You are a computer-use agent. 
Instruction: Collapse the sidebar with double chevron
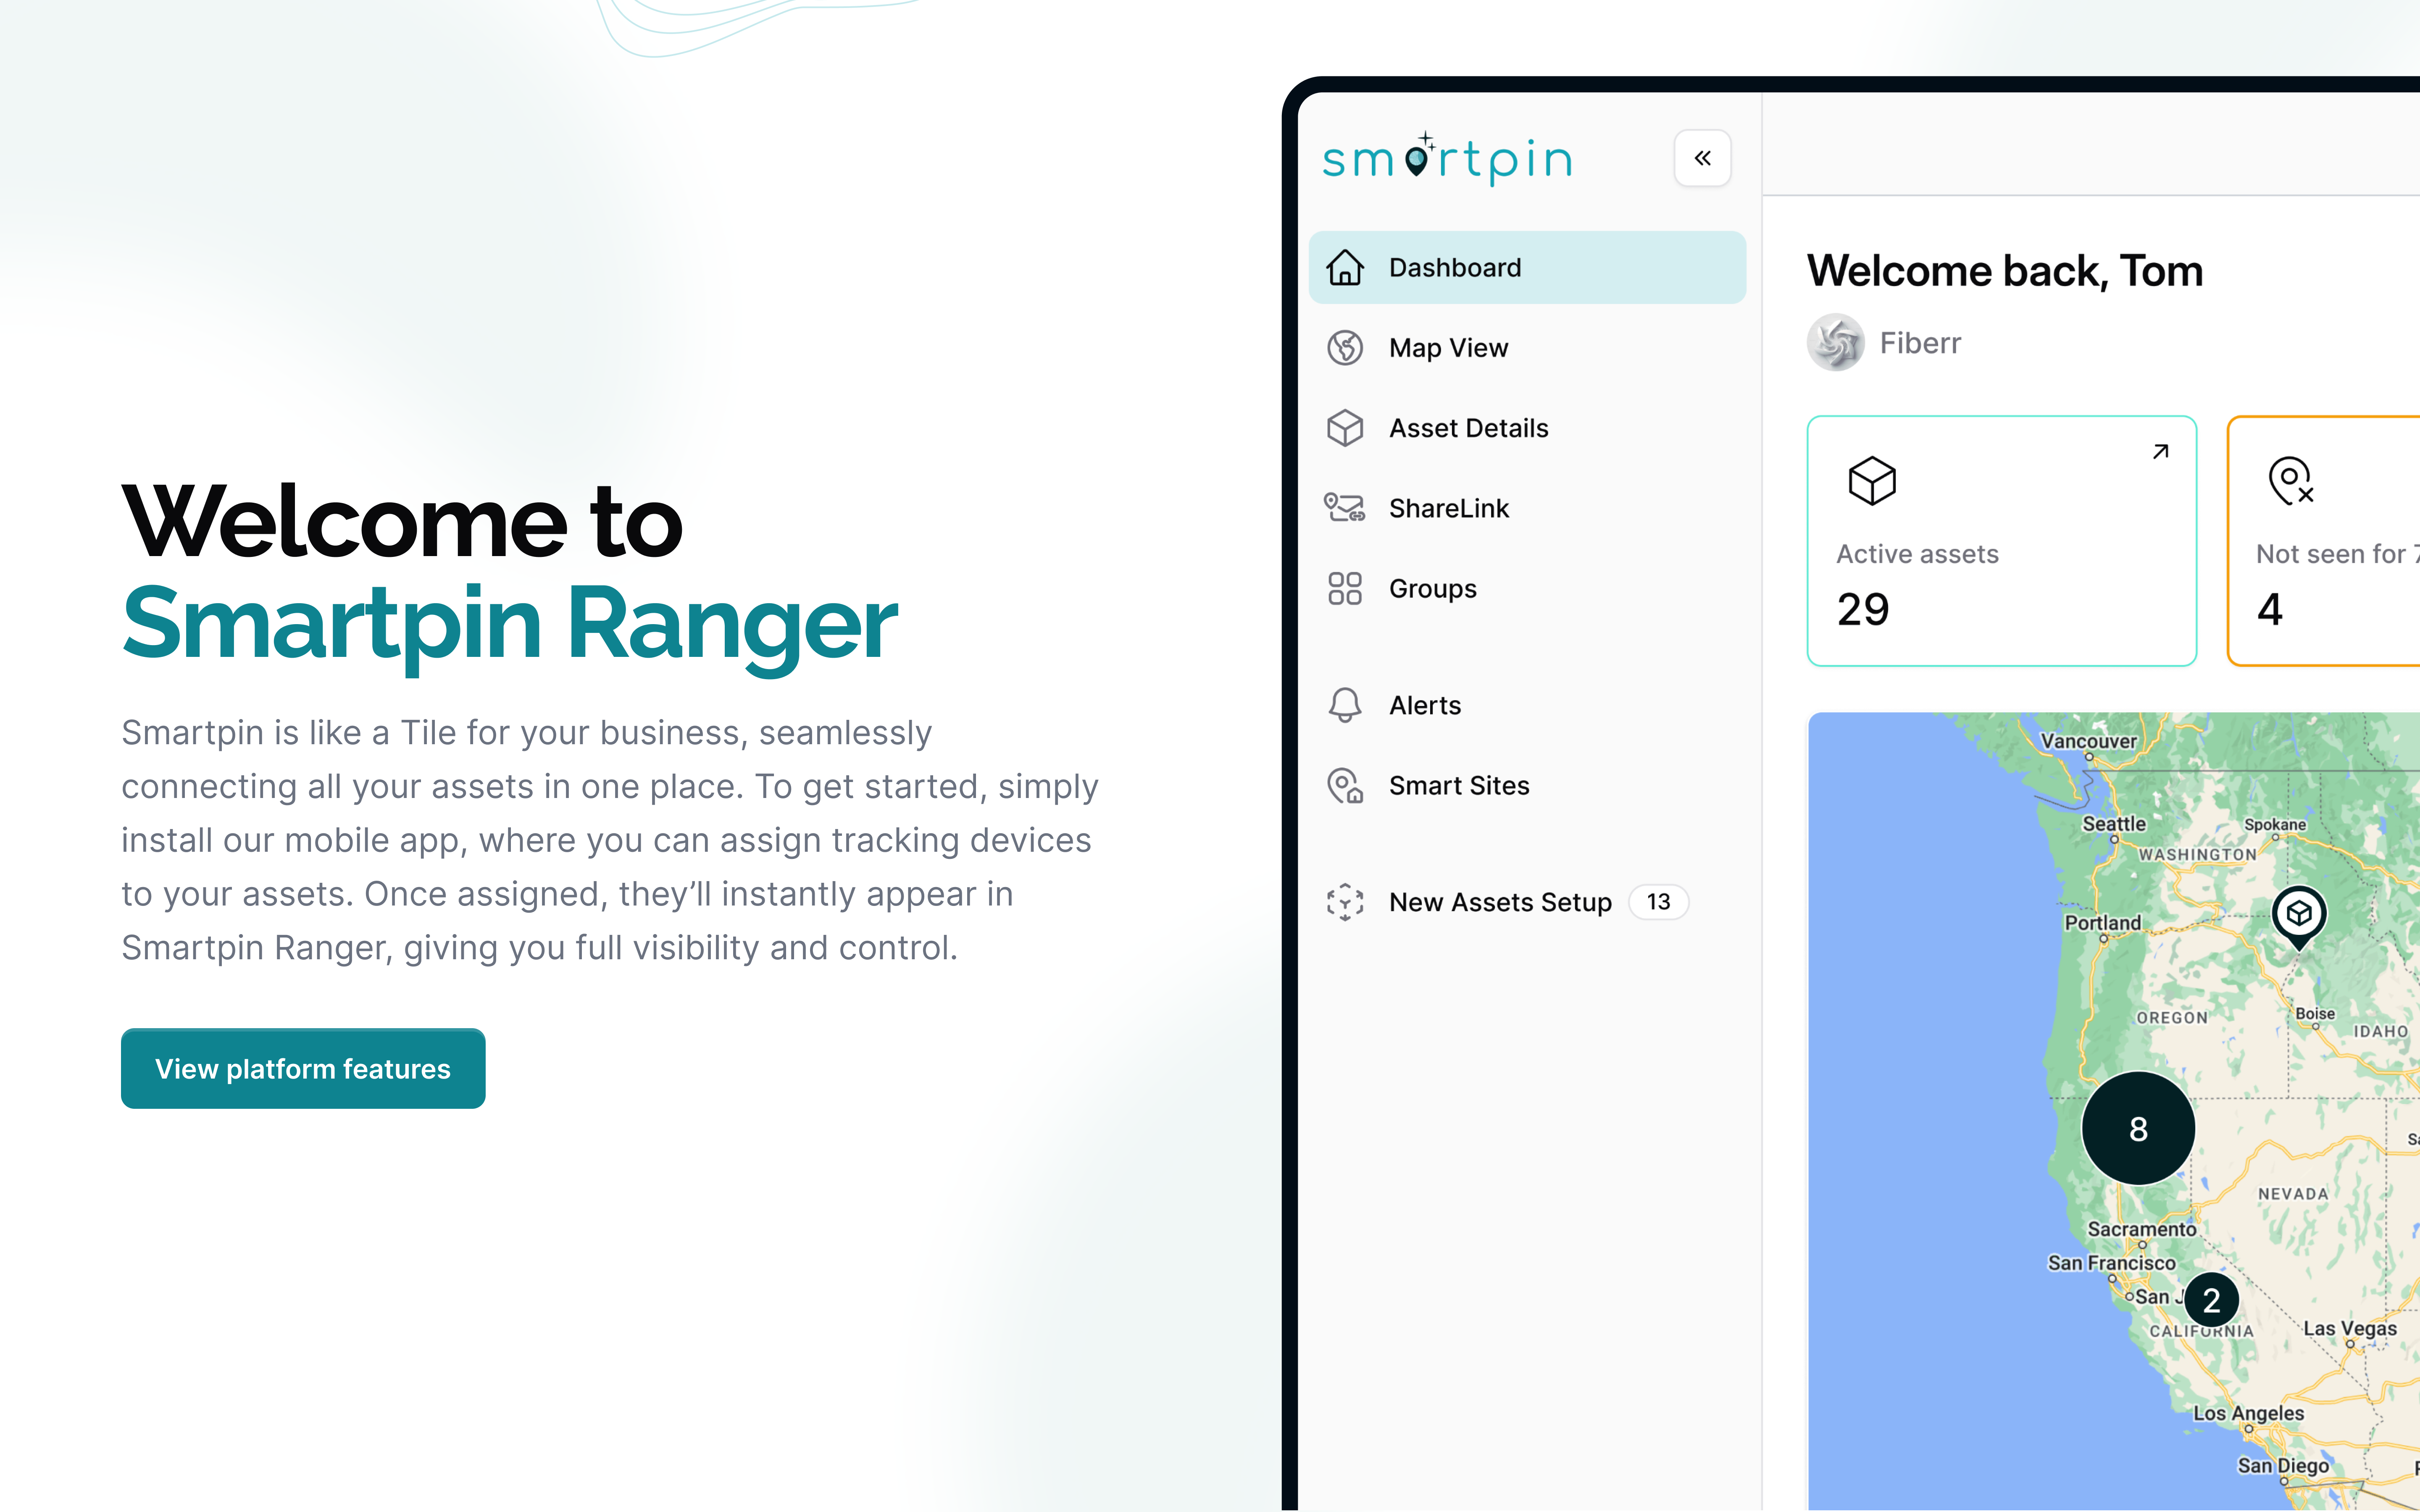1702,158
